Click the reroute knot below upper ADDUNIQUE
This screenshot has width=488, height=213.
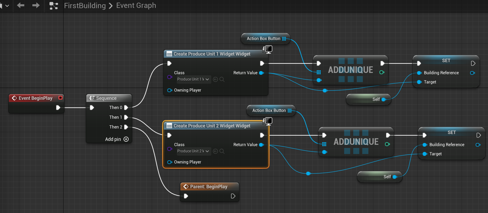pyautogui.click(x=325, y=91)
